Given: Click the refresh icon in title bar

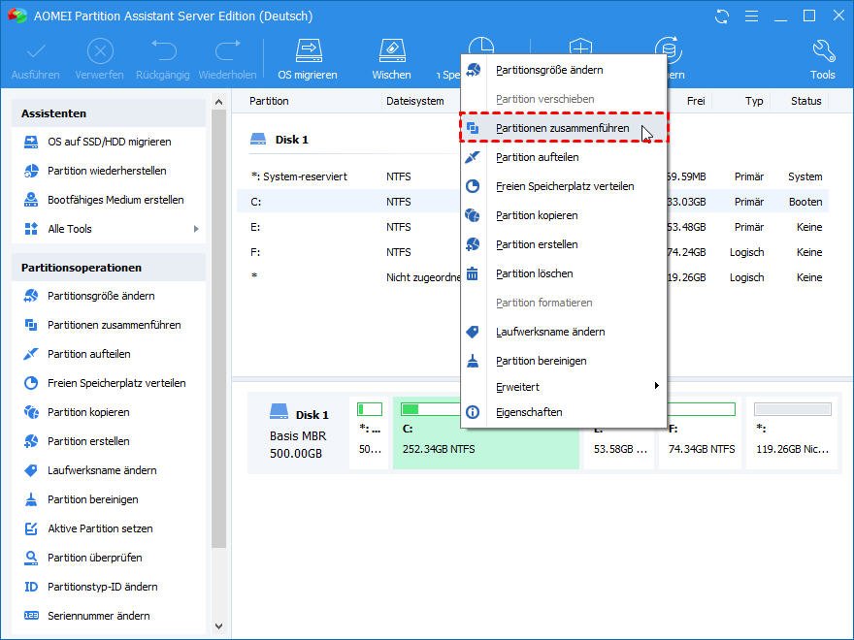Looking at the screenshot, I should (x=722, y=16).
